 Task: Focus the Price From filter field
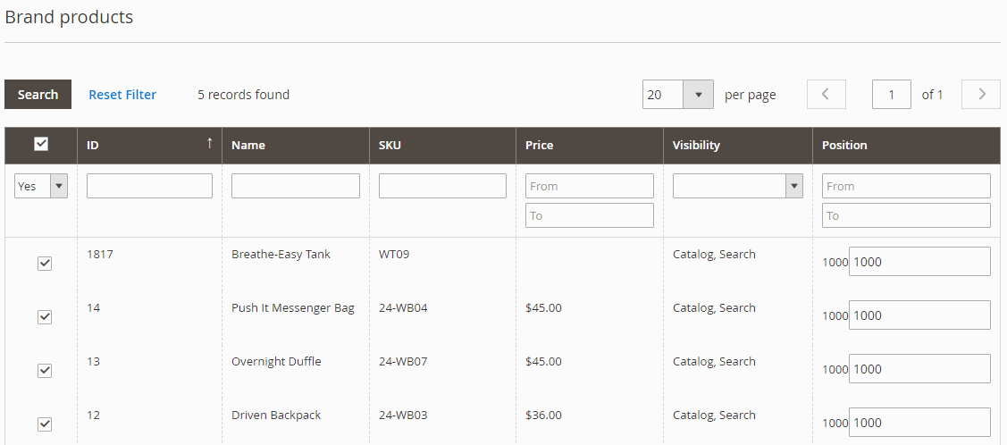tap(590, 186)
